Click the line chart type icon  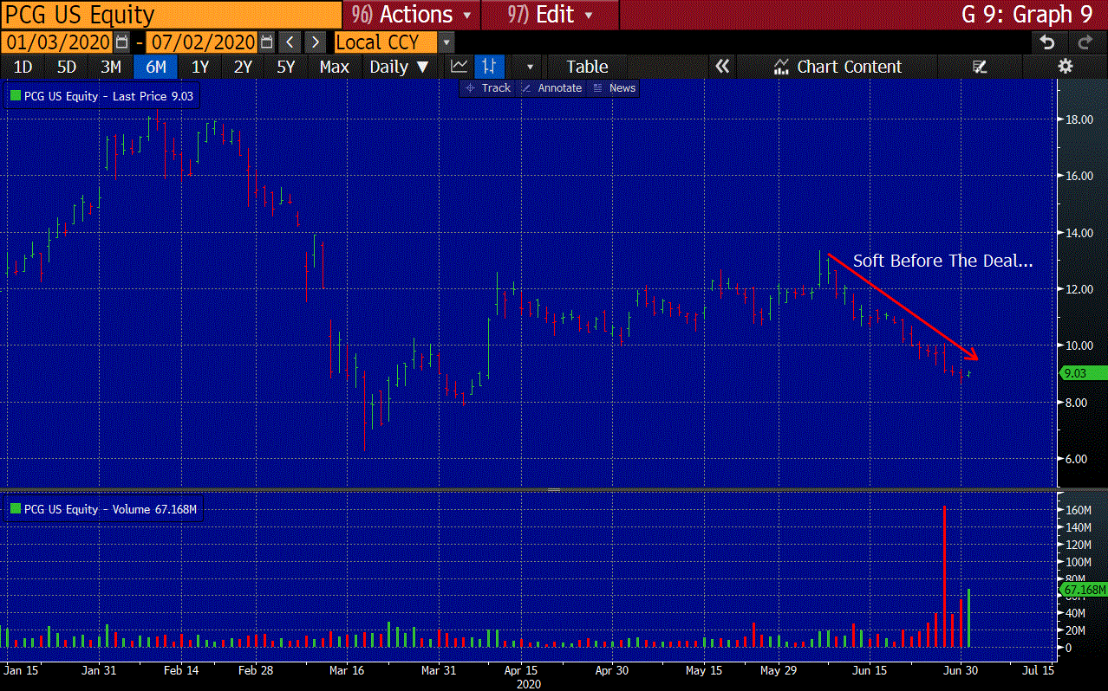[459, 67]
